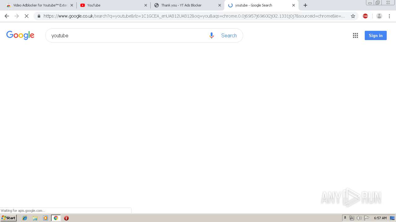Click the YouTube tab's red favicon
The height and width of the screenshot is (222, 396).
[83, 5]
